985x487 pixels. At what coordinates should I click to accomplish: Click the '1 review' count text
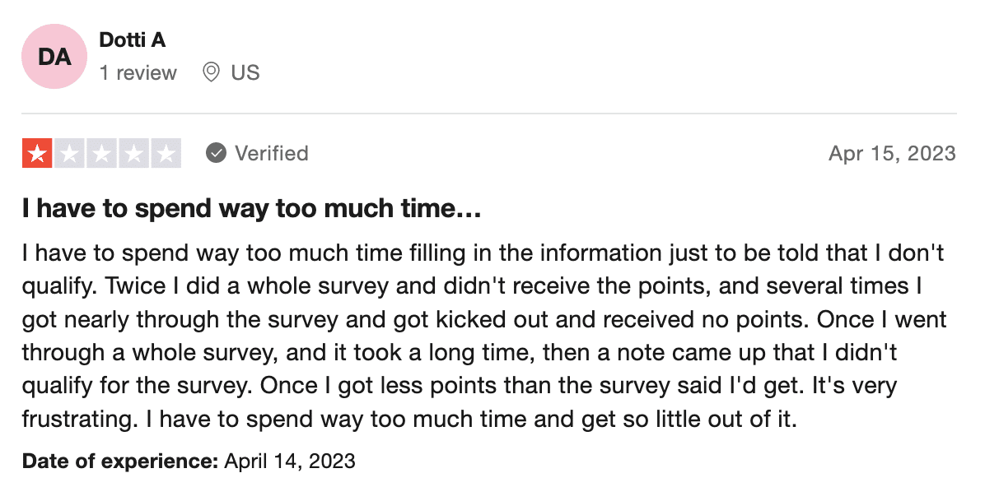(x=138, y=72)
